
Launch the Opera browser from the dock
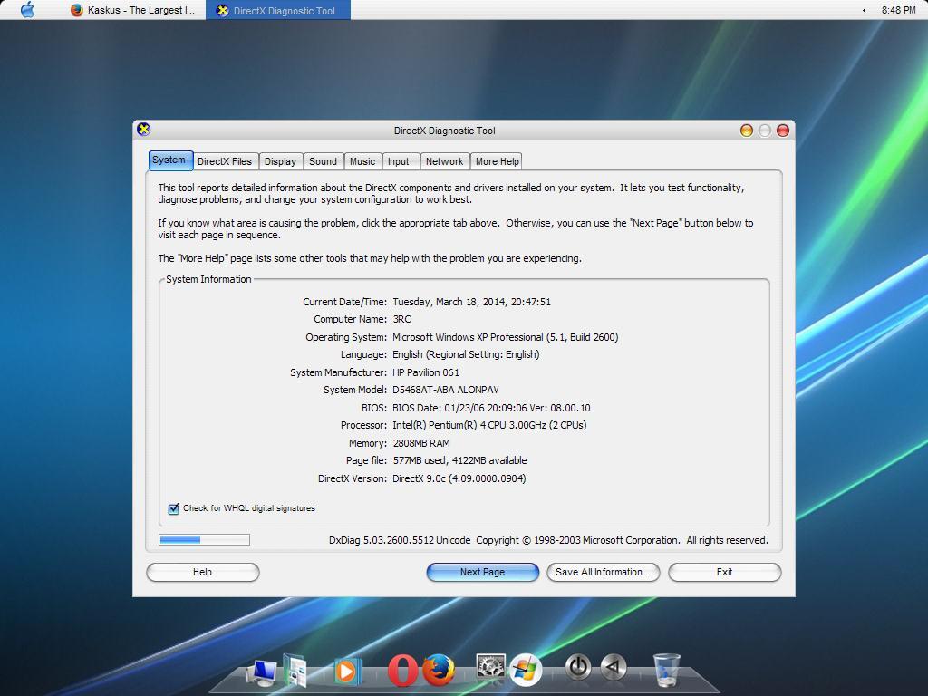click(x=401, y=671)
